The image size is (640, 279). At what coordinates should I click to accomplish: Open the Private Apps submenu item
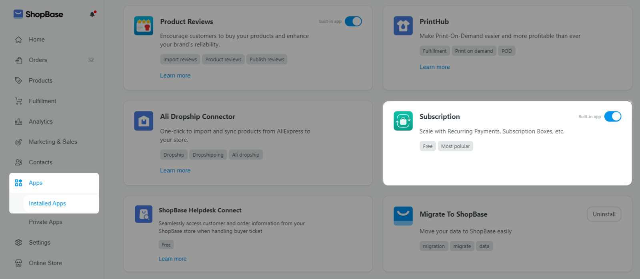(46, 222)
